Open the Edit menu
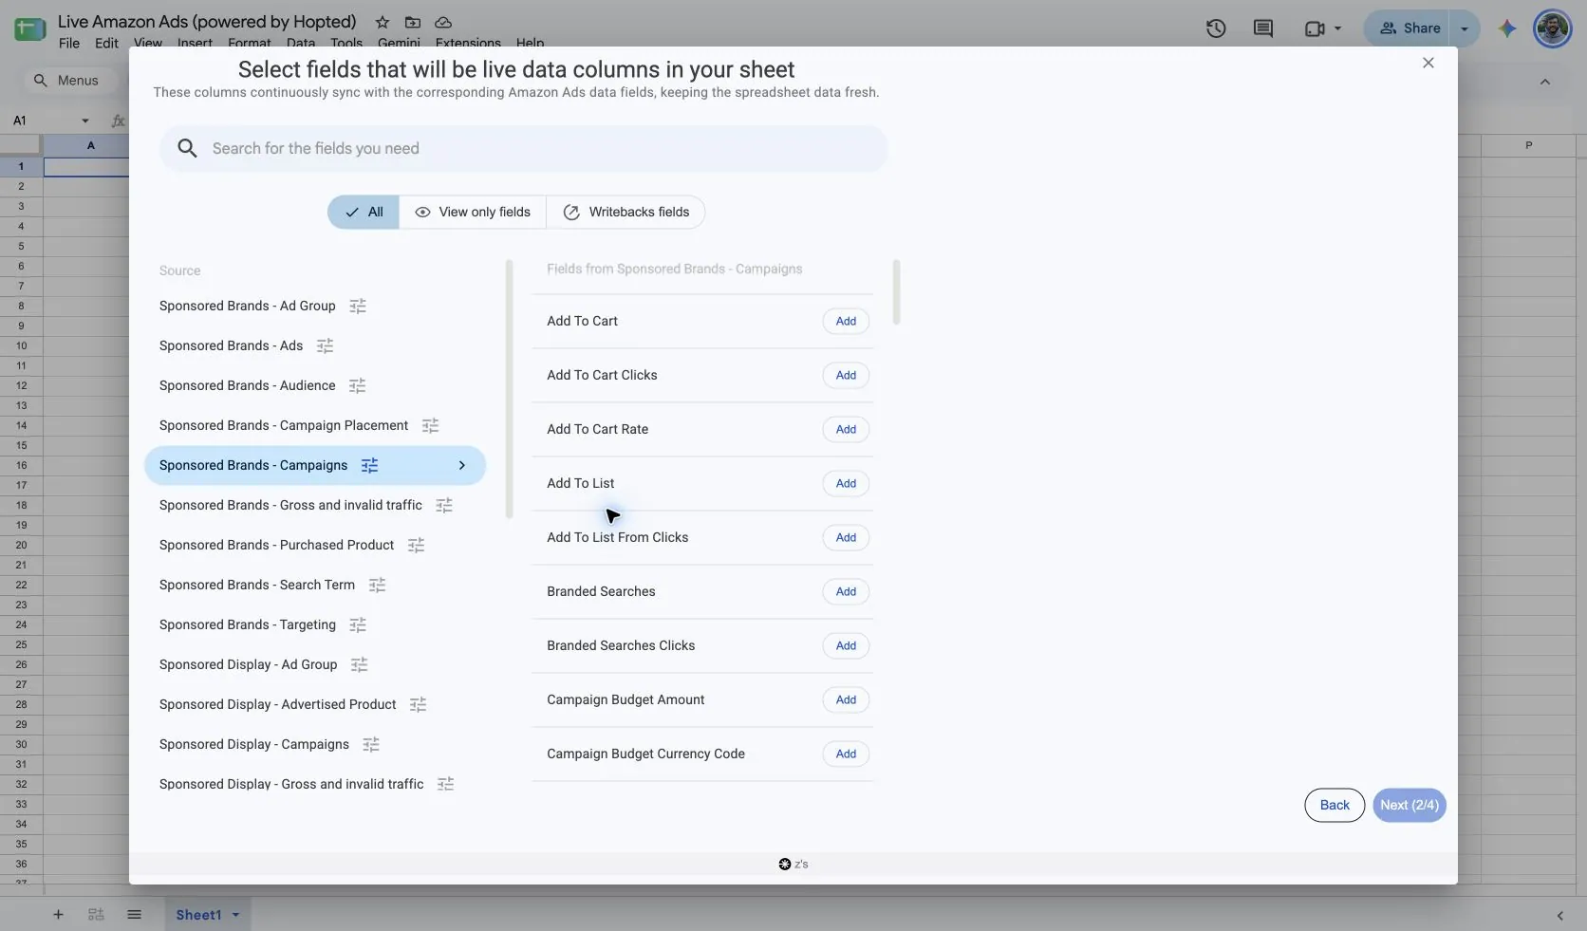 pyautogui.click(x=106, y=44)
